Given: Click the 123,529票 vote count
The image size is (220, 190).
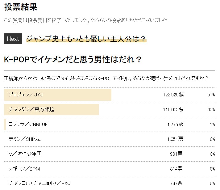Looking at the screenshot, I should pyautogui.click(x=173, y=95).
